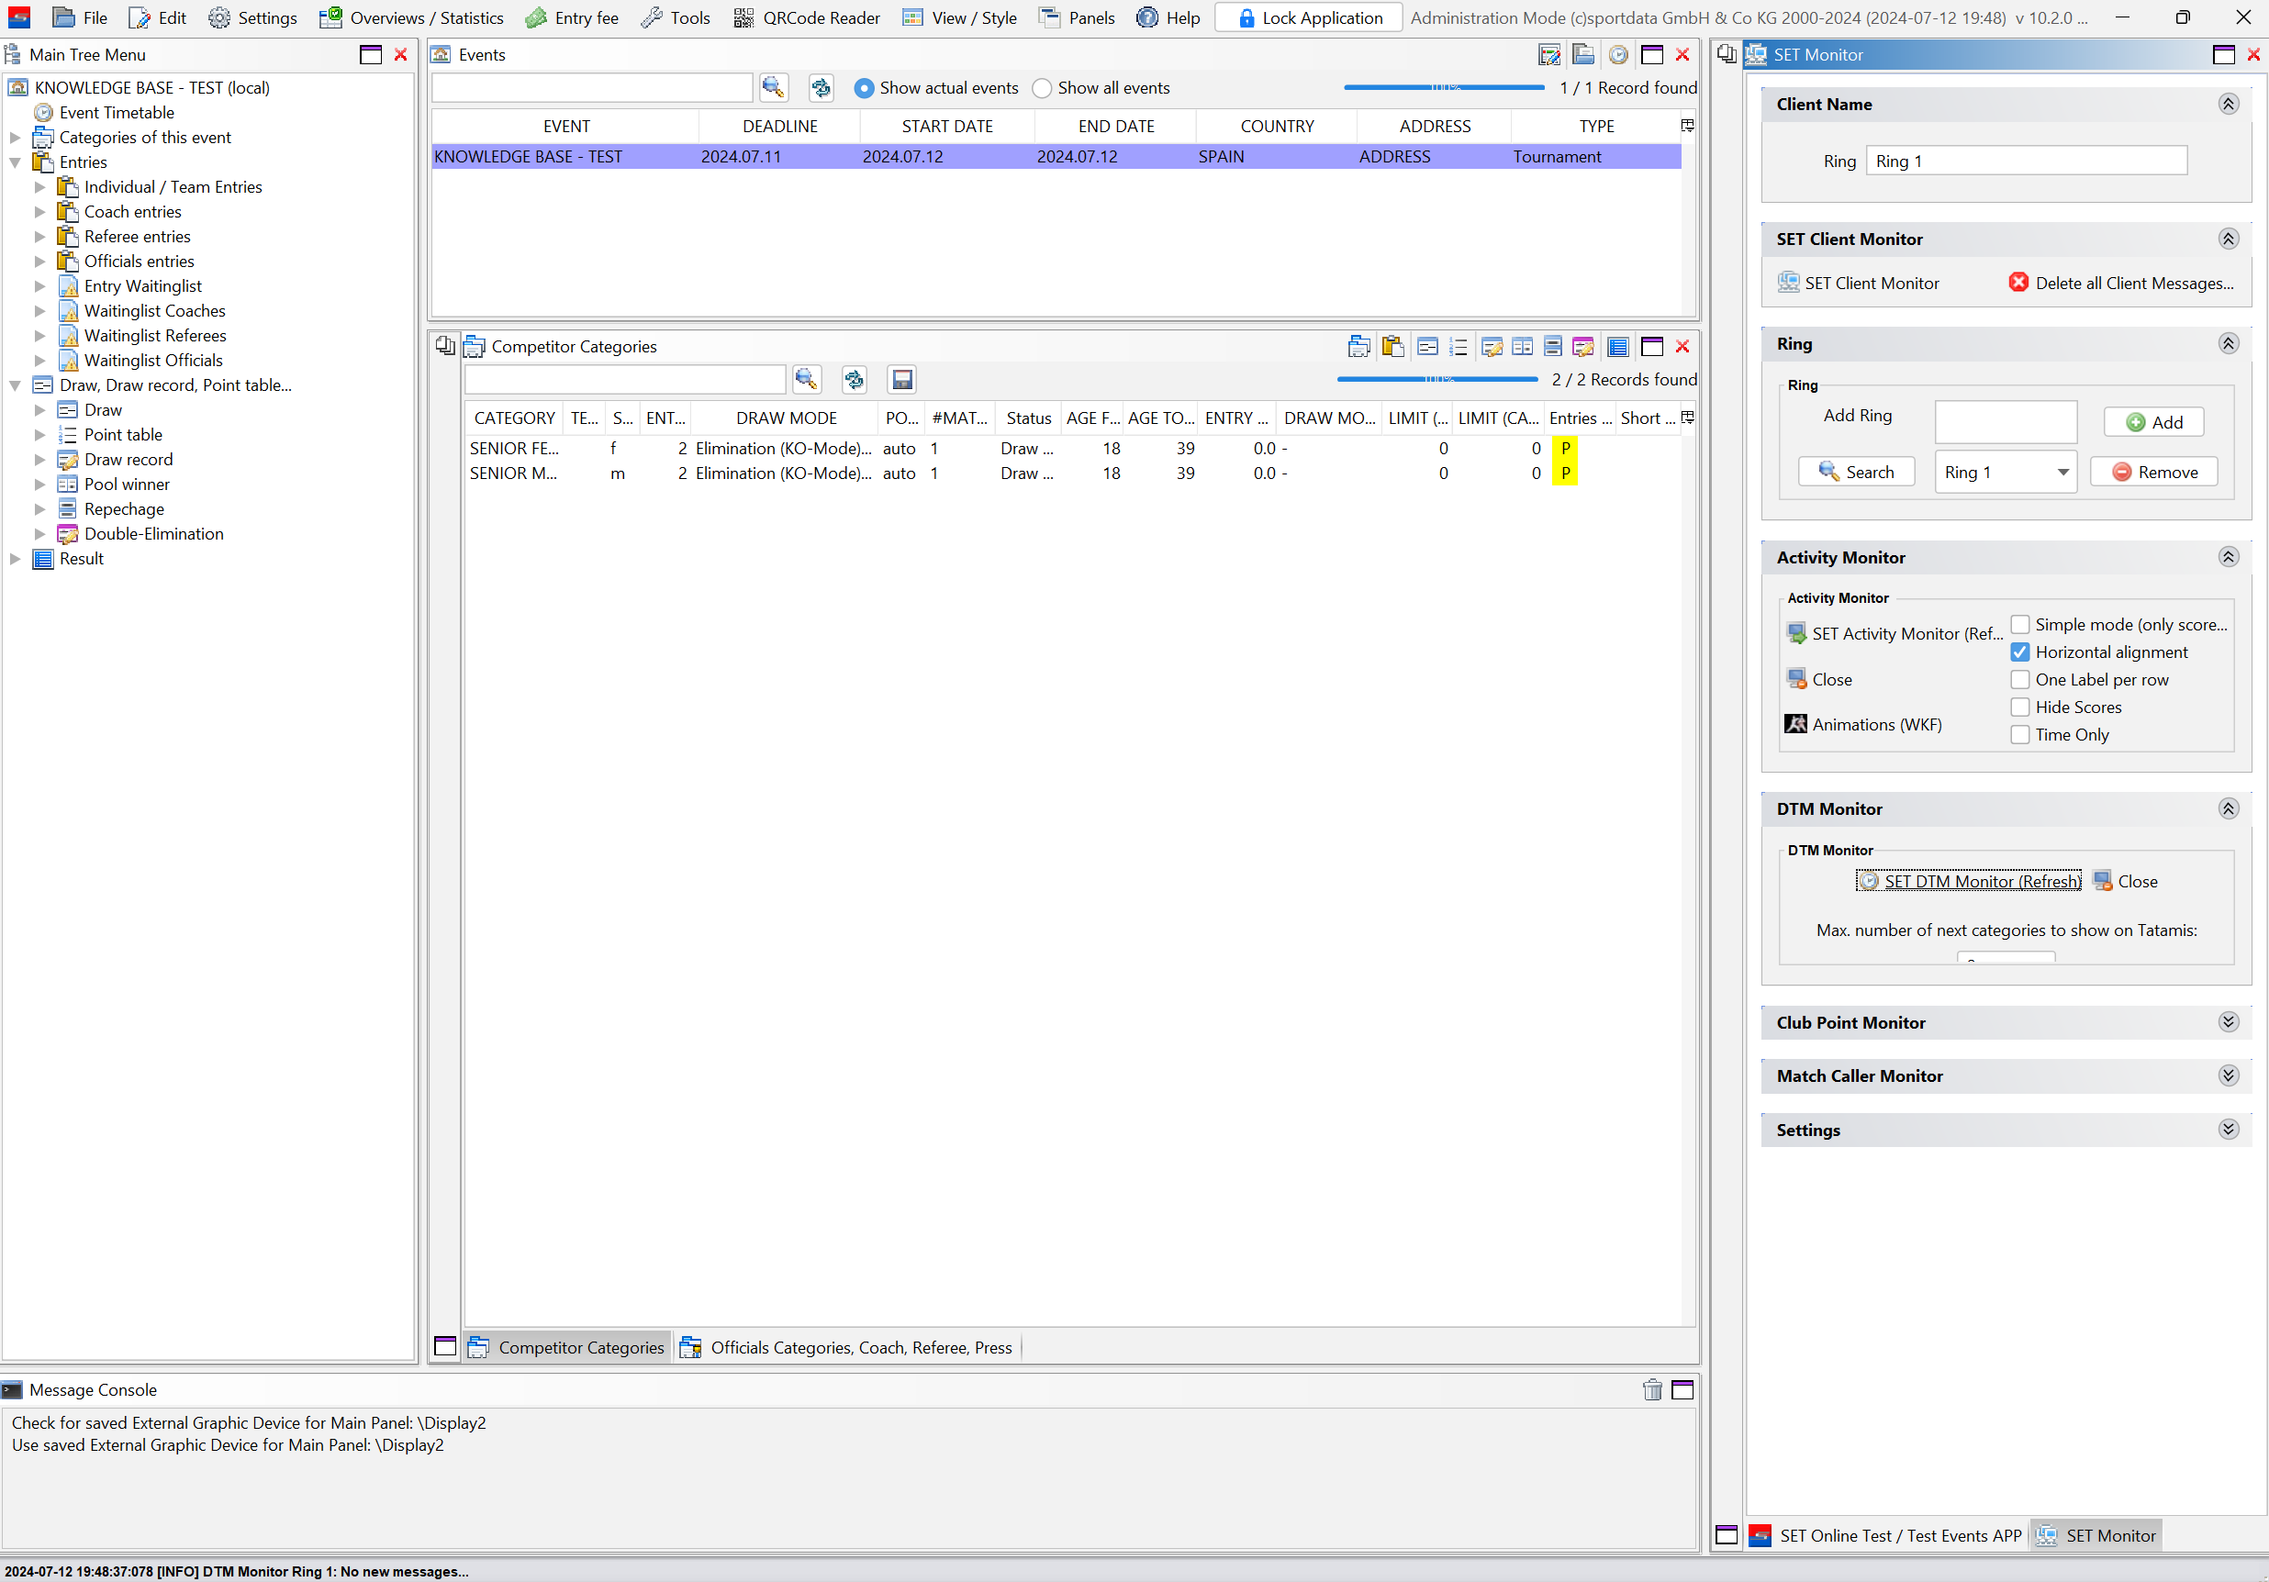This screenshot has width=2269, height=1582.
Task: Click the clipboard paste icon in Competitor Categories
Action: coord(1392,347)
